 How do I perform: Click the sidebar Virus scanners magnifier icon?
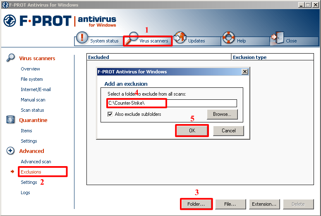10,58
